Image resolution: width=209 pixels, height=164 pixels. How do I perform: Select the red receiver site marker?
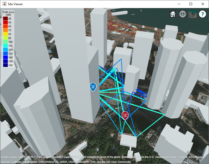pos(125,115)
